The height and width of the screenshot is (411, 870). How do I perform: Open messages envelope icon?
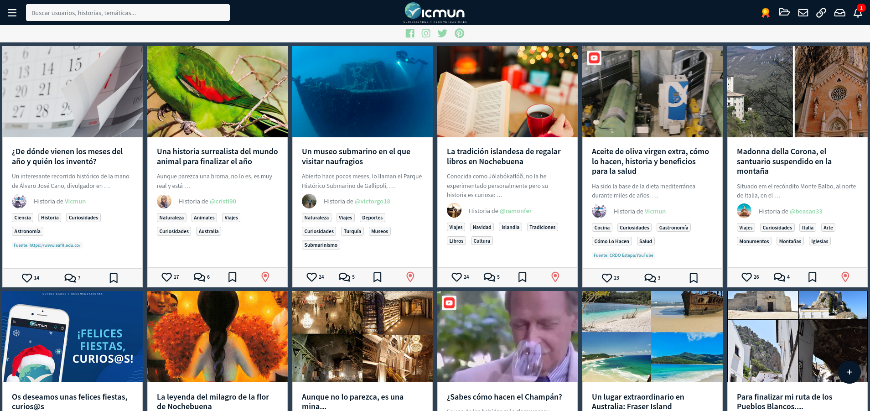803,13
